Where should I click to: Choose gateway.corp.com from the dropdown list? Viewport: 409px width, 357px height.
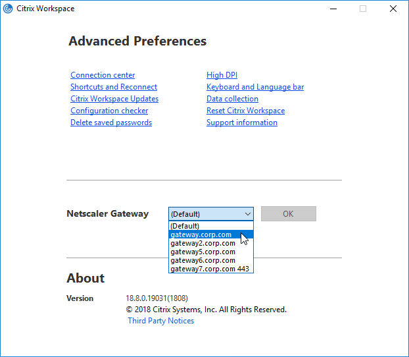tap(211, 234)
